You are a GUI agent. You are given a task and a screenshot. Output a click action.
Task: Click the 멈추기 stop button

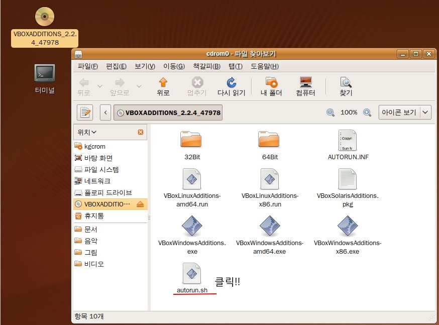197,87
